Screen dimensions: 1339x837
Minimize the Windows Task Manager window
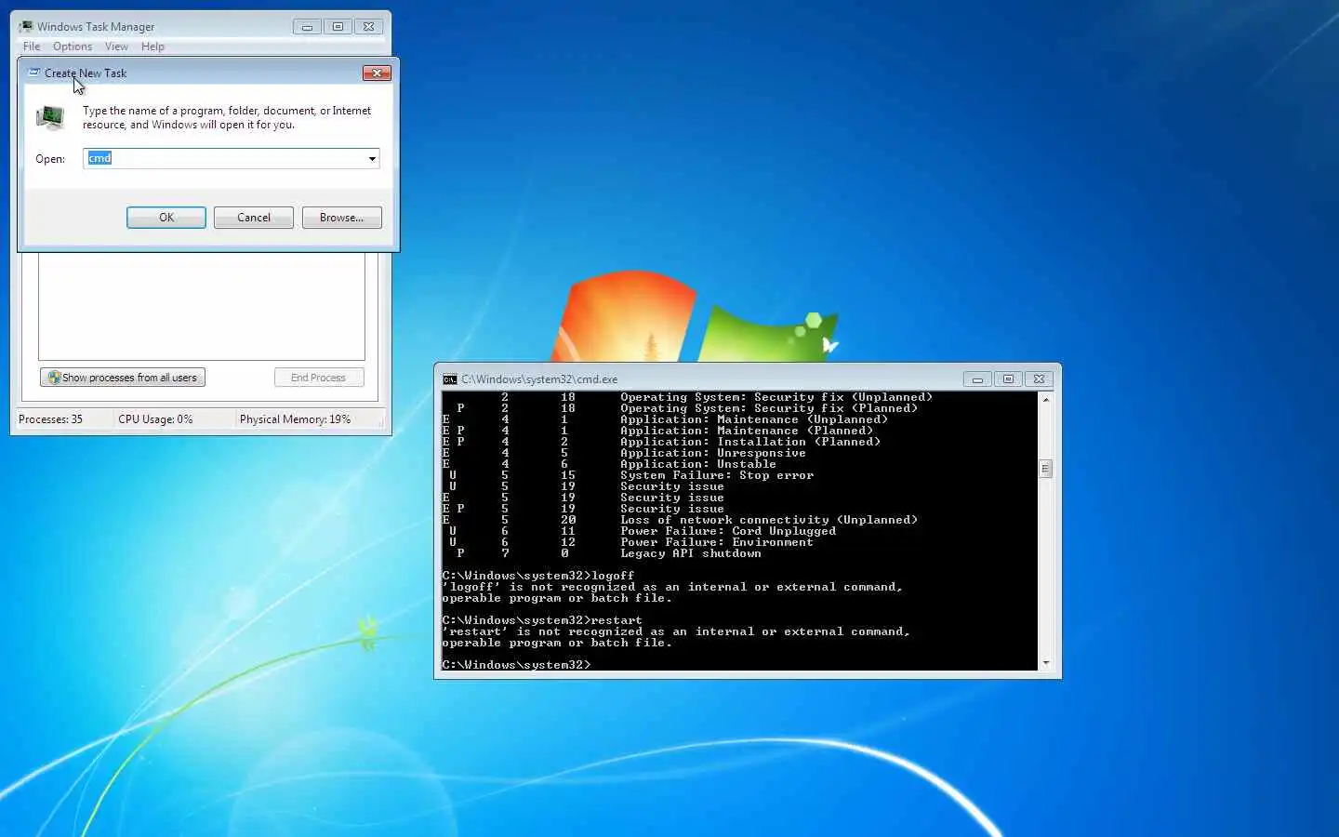[x=307, y=27]
